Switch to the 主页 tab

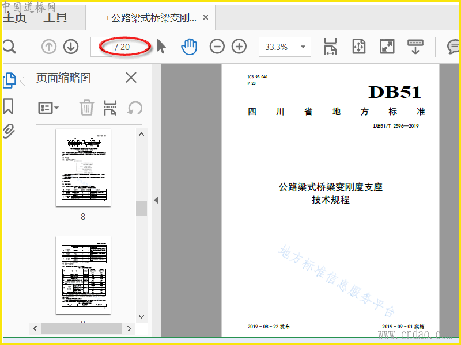(14, 17)
